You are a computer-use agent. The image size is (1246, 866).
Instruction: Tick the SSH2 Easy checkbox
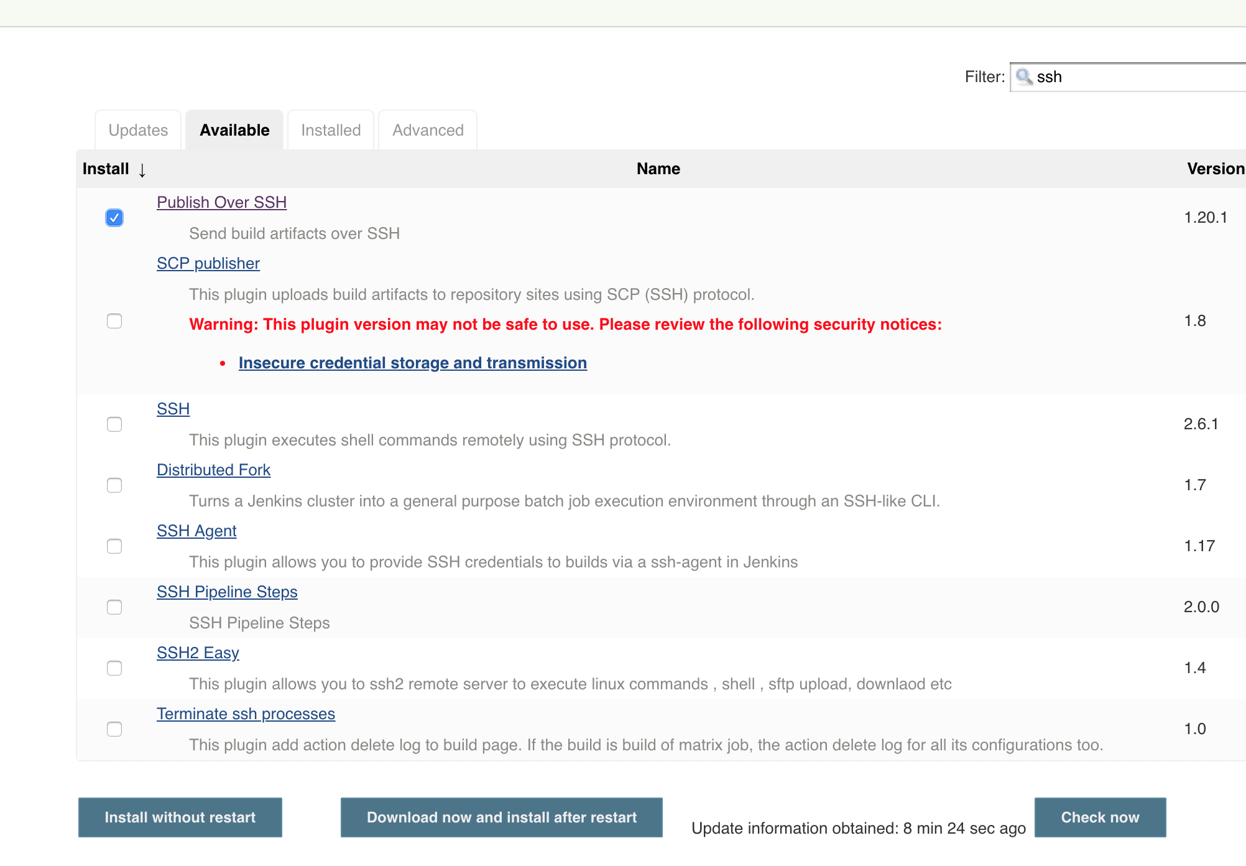click(x=114, y=668)
